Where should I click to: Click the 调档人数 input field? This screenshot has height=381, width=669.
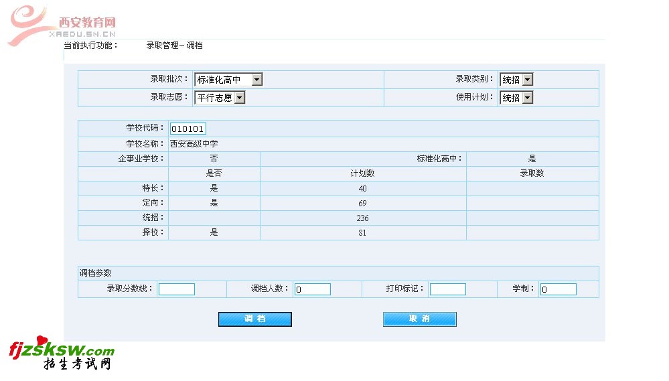coord(313,289)
